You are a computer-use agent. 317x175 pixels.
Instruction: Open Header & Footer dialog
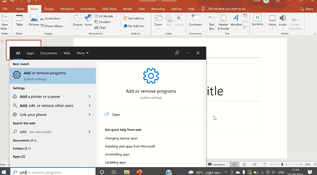point(223,22)
